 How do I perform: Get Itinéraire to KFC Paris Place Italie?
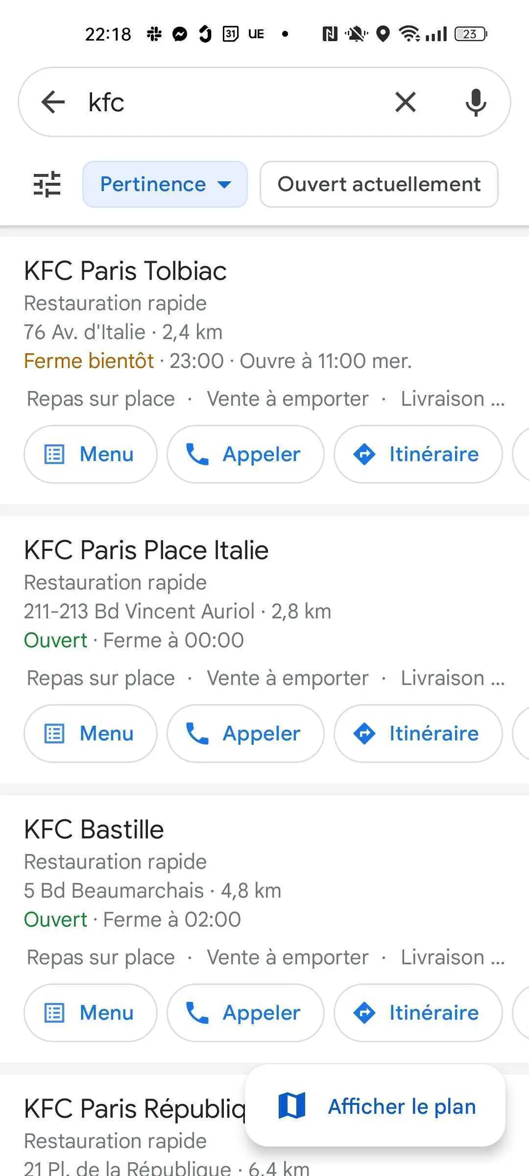pos(418,734)
